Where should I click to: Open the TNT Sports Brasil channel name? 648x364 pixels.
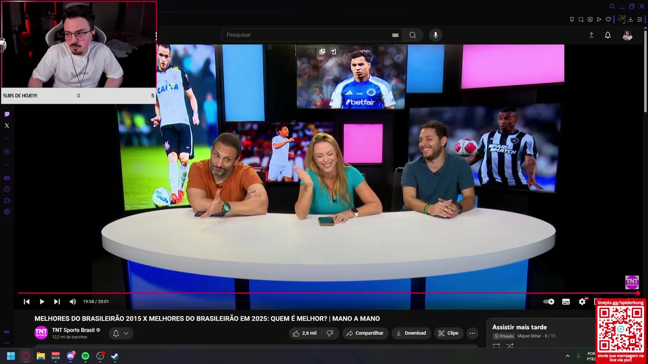[73, 330]
